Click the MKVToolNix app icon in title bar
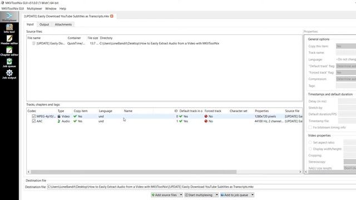 click(x=2, y=3)
